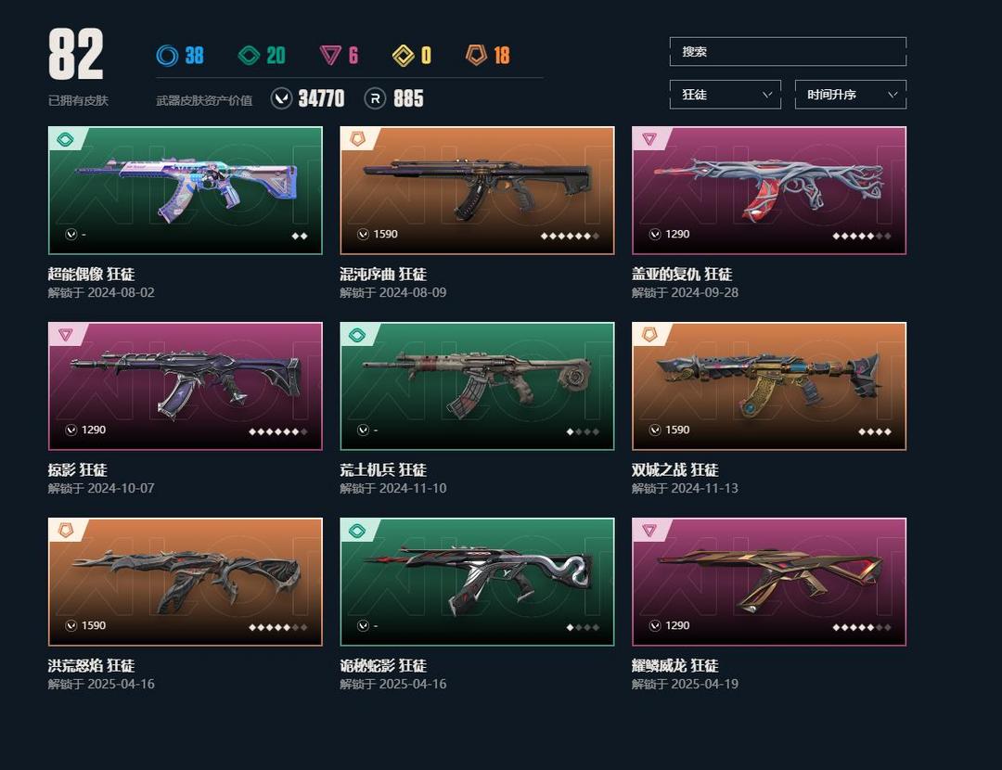1002x770 pixels.
Task: Click the pink Premium tier triangle icon showing 6
Action: 330,56
